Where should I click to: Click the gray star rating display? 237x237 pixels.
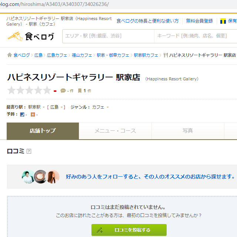click(29, 90)
